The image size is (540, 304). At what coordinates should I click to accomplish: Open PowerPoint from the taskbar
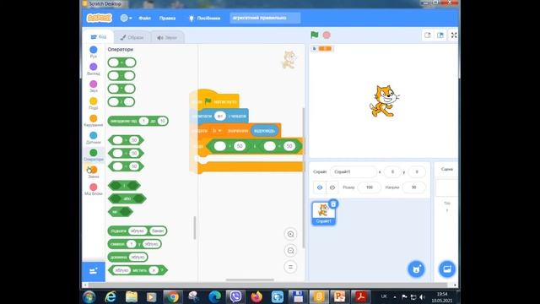pos(339,296)
